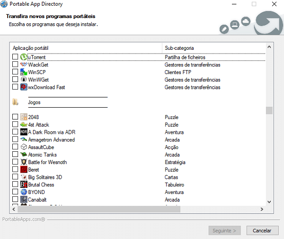
Task: Click the vertical scrollbar up arrow
Action: click(x=269, y=47)
